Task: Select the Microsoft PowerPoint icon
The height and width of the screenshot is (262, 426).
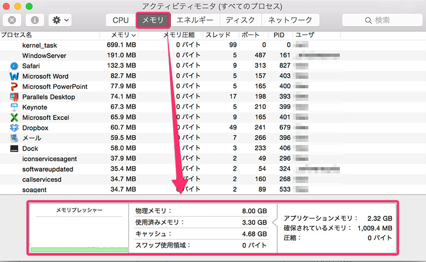Action: pyautogui.click(x=14, y=86)
